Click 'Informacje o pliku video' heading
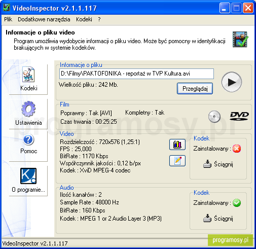Screen dimensions: 256x249 click(40, 32)
